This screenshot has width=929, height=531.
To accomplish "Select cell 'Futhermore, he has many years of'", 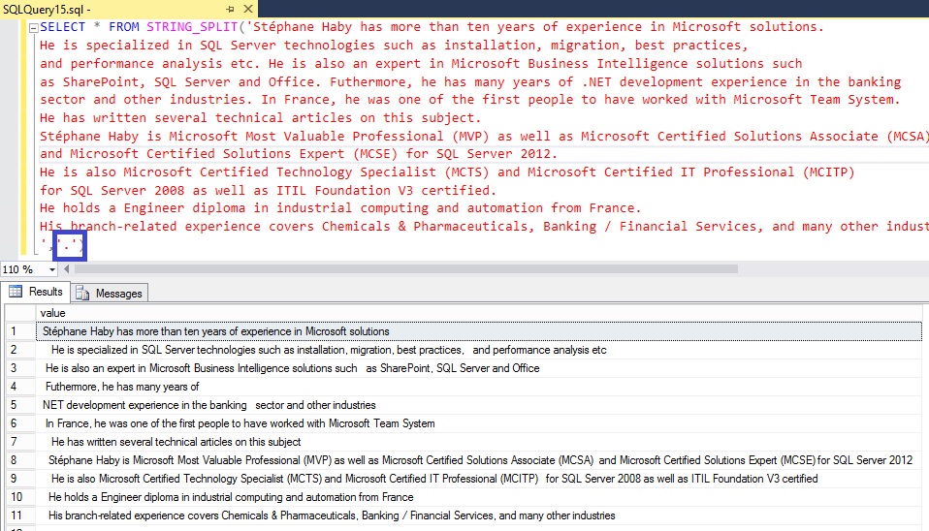I will [479, 387].
